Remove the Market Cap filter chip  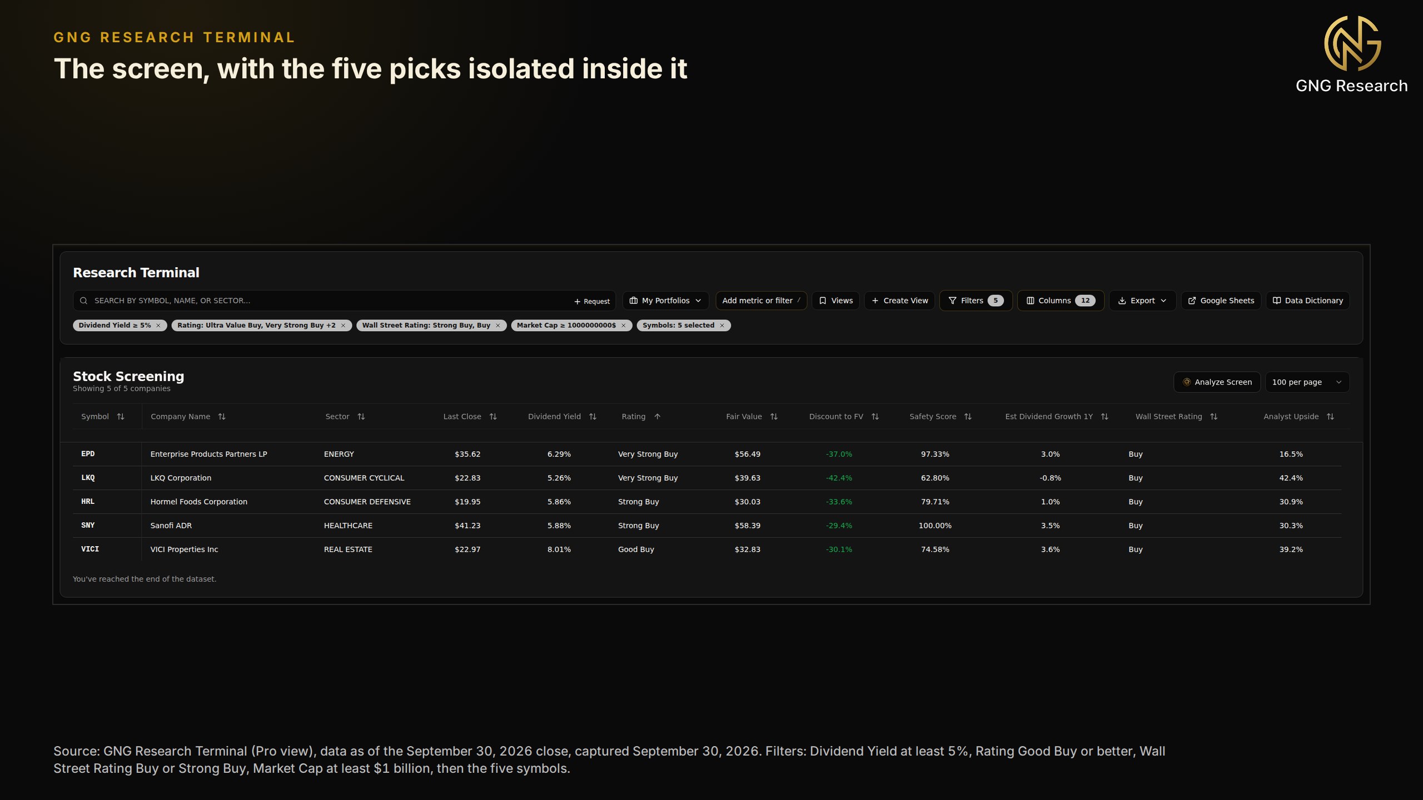623,326
